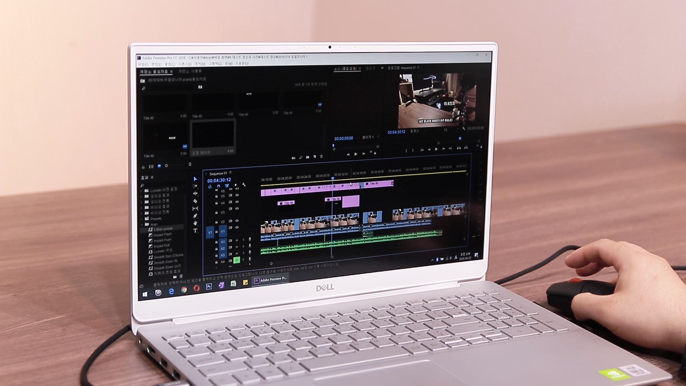Toggle lock on track V3
The height and width of the screenshot is (386, 686).
(217, 212)
